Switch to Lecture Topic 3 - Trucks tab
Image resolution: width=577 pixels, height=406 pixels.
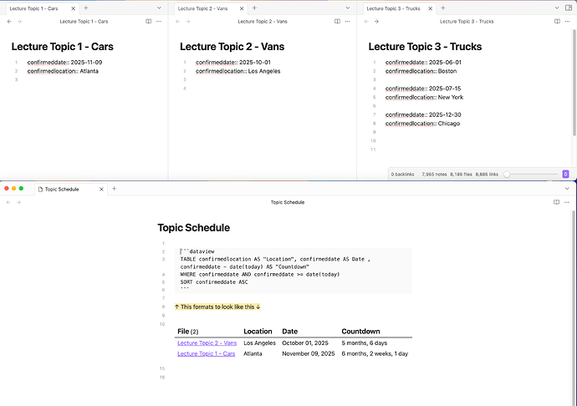point(393,8)
